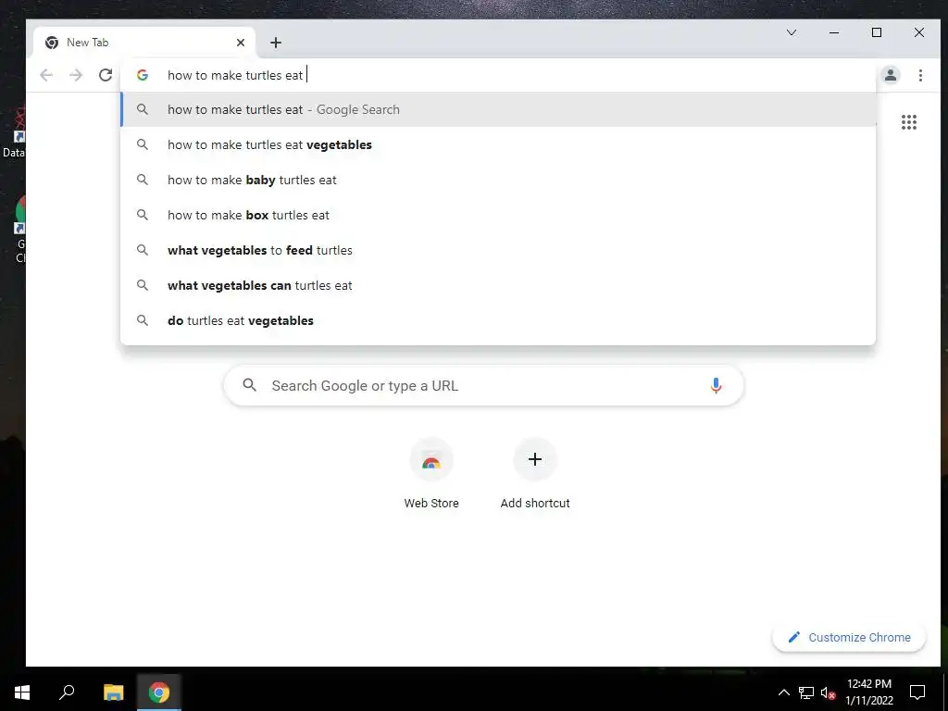
Task: Choose suggestion "how to make box turtles eat"
Action: (498, 215)
